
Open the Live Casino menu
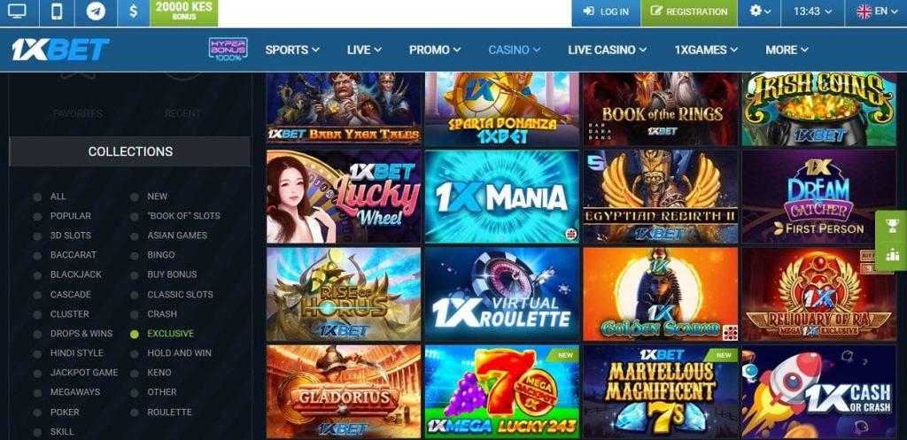click(x=608, y=50)
